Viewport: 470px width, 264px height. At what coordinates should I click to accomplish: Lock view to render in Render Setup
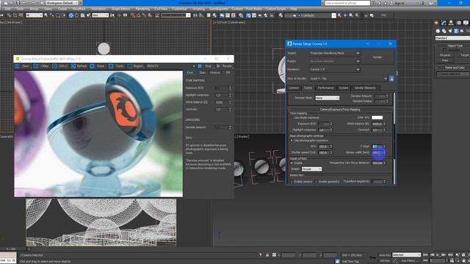click(391, 78)
